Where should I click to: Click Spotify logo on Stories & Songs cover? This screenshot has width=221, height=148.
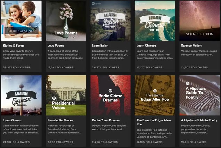tap(6, 3)
